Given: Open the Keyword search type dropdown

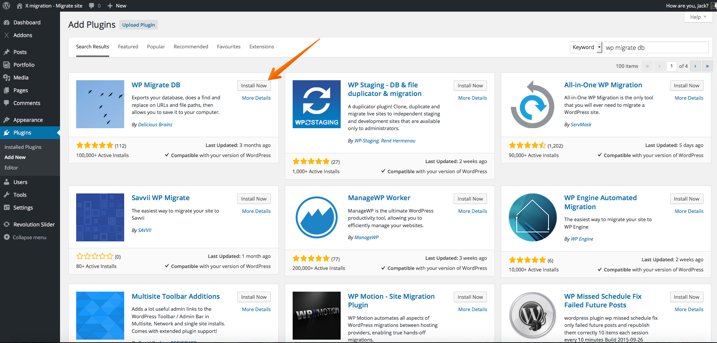Looking at the screenshot, I should [x=586, y=47].
